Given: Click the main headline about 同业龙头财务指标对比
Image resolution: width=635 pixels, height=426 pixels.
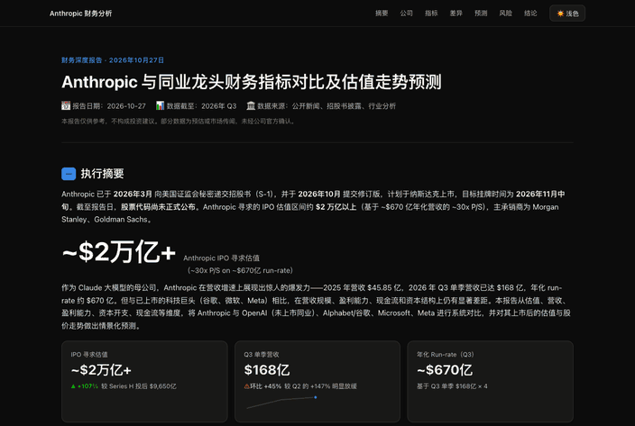Looking at the screenshot, I should pyautogui.click(x=251, y=82).
